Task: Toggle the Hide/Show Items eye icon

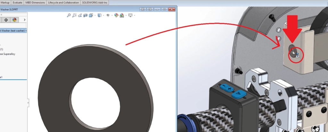Action: tap(108, 15)
